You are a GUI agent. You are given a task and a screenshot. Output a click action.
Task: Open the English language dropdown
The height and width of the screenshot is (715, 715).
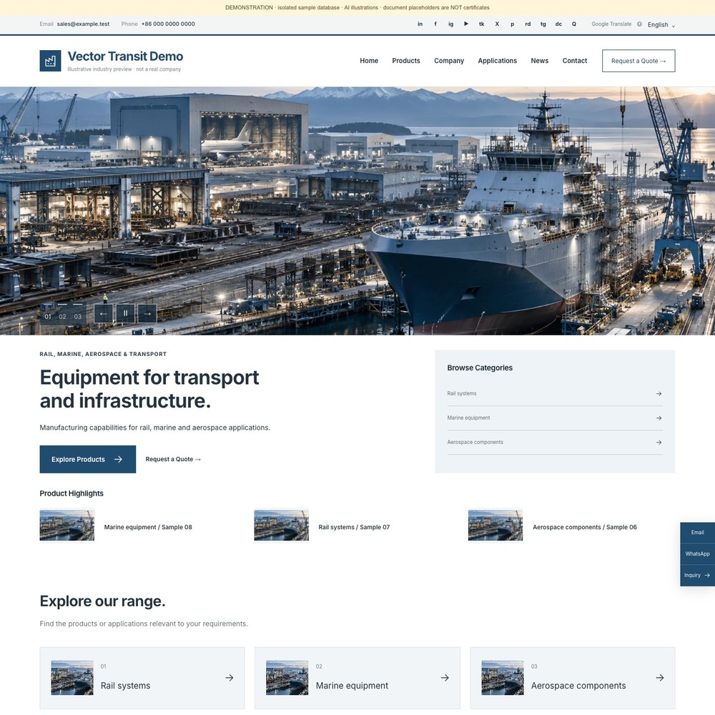coord(661,24)
